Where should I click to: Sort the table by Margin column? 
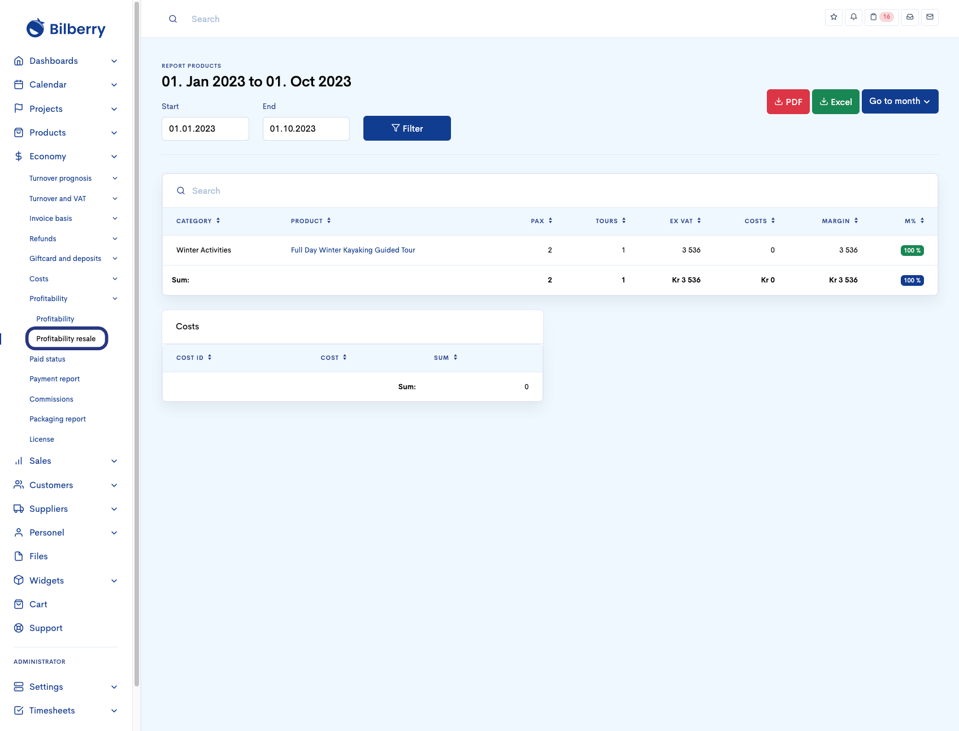856,221
